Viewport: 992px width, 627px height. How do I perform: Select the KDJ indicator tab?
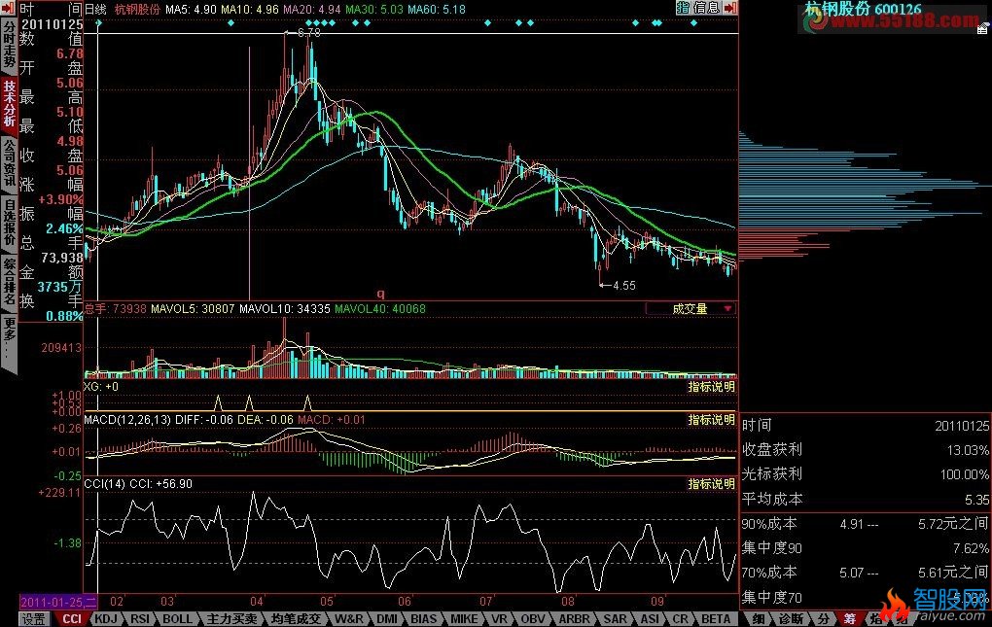tap(106, 619)
